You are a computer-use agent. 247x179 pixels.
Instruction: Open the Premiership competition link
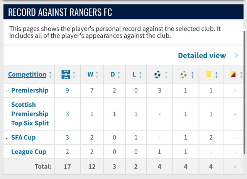pos(30,90)
